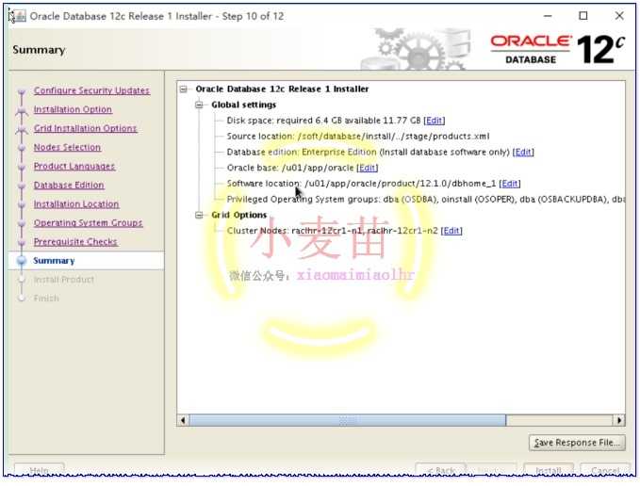Click the Install button
The width and height of the screenshot is (640, 486).
point(549,471)
